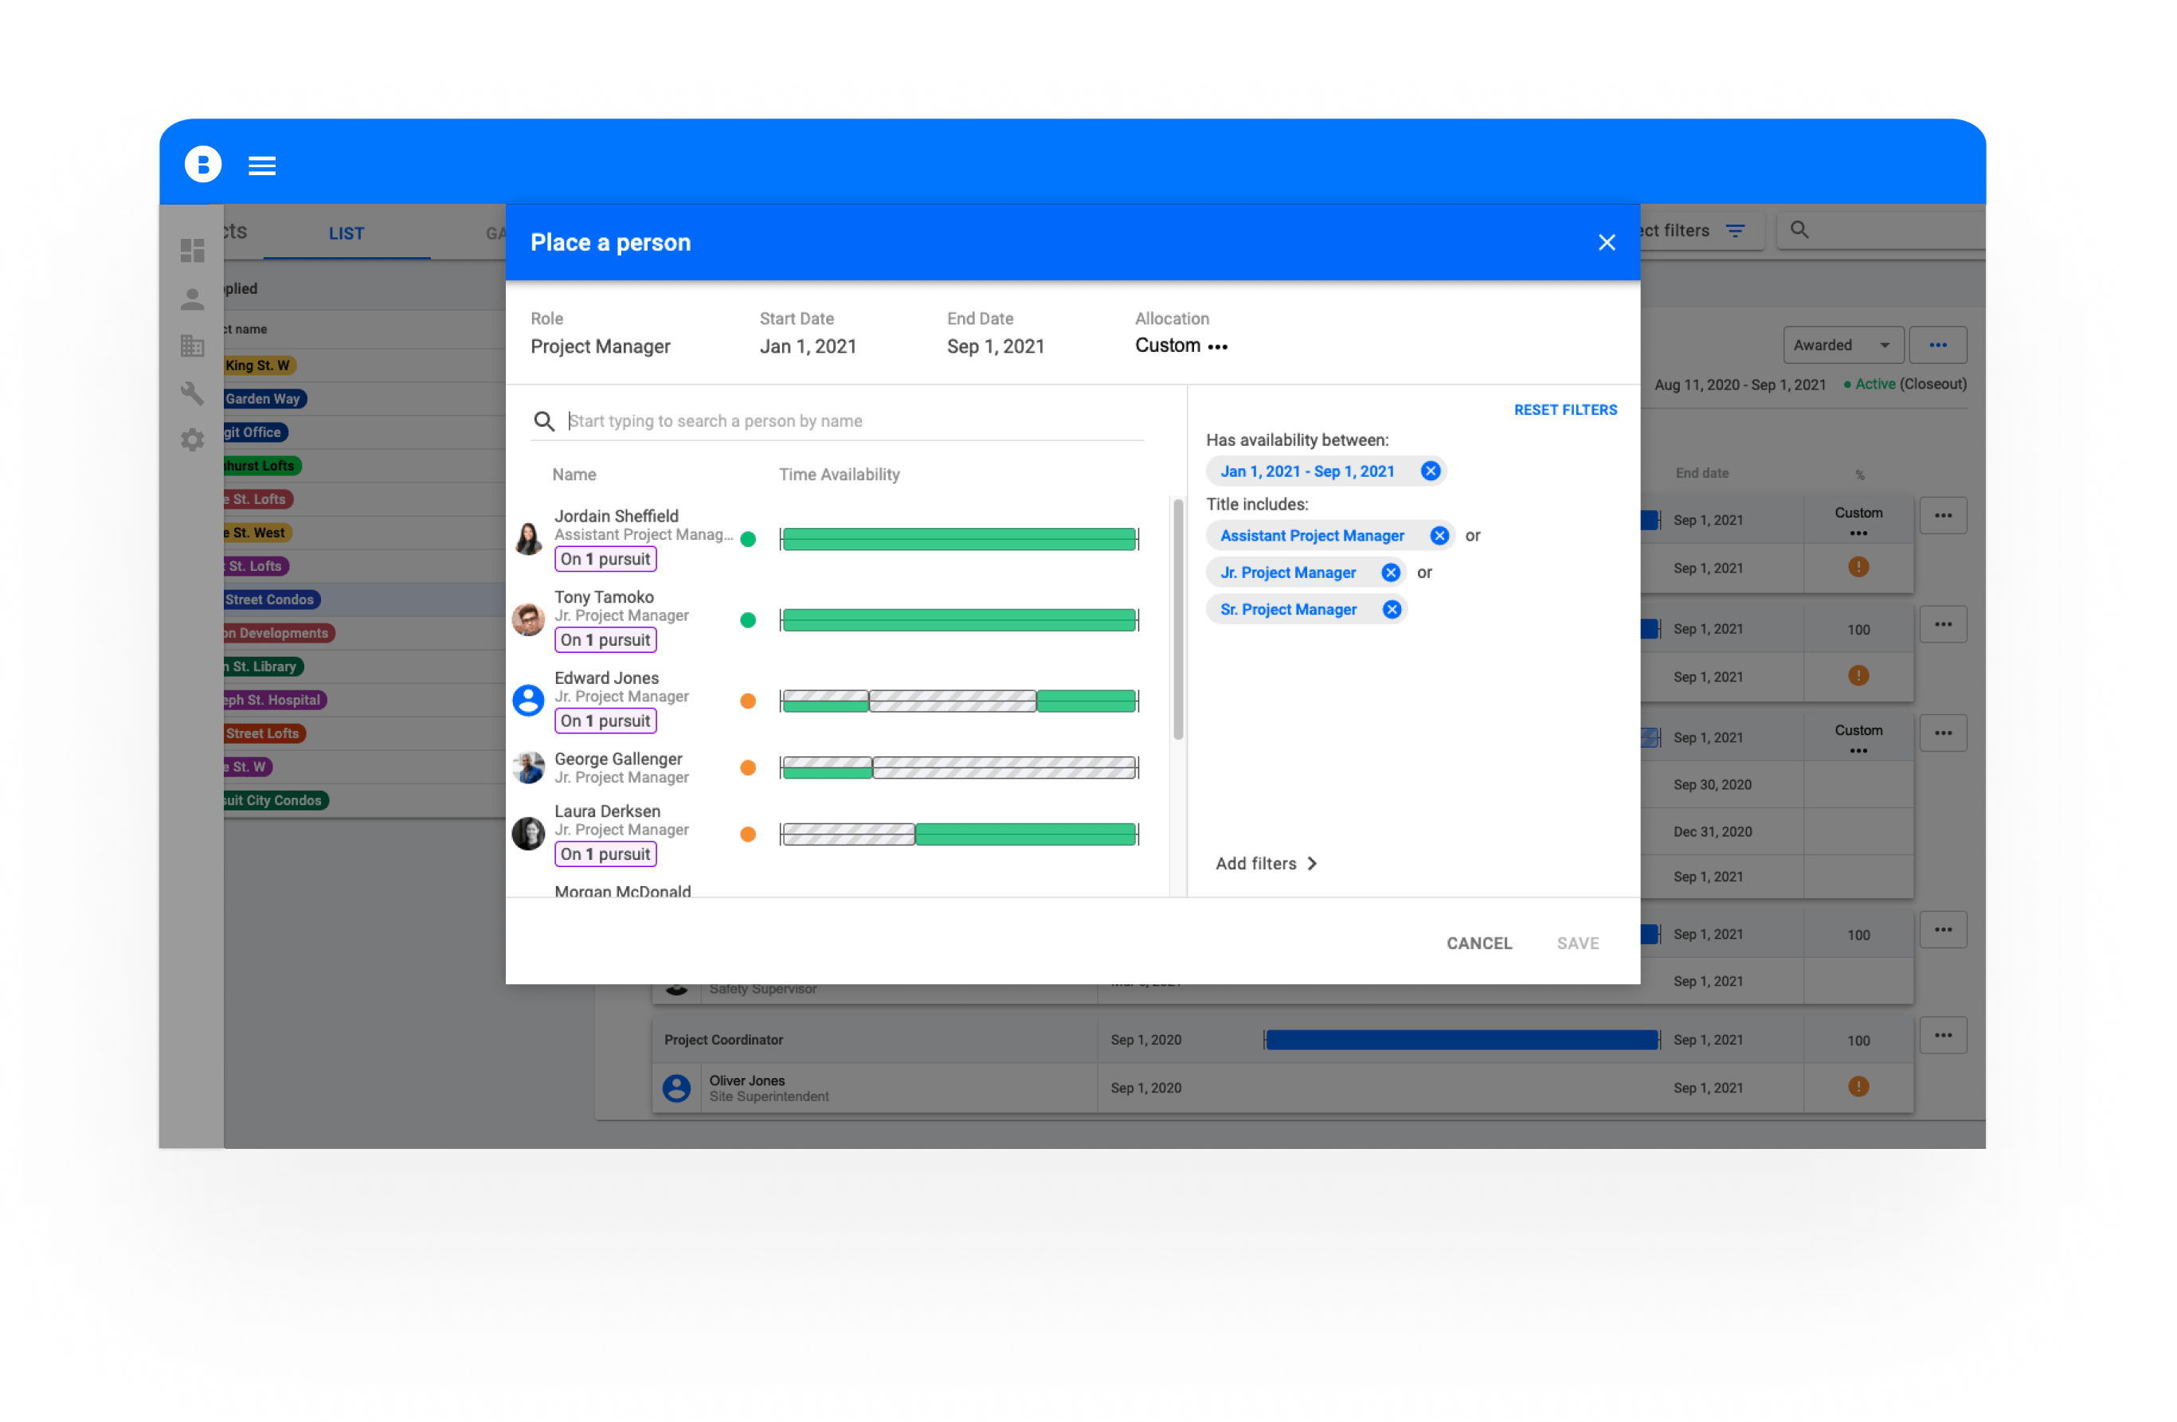2177x1422 pixels.
Task: Open the wrench tools icon in sidebar
Action: click(192, 393)
